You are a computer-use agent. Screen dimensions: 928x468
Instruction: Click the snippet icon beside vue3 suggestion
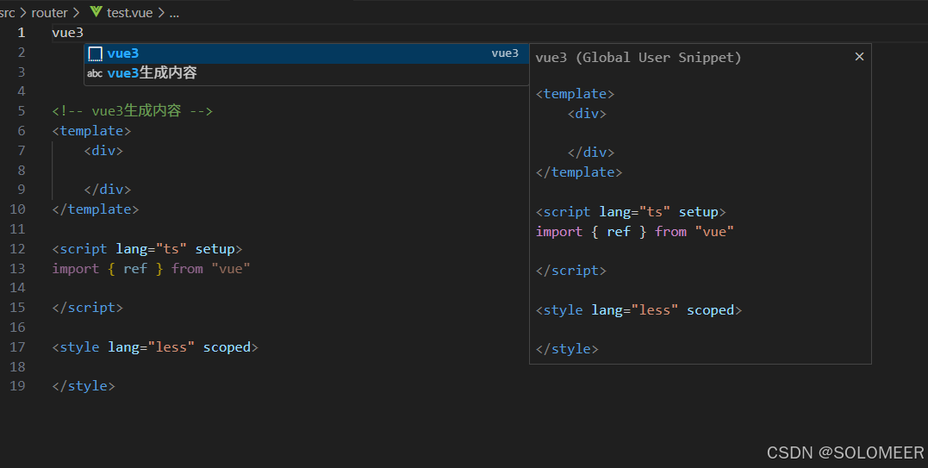tap(95, 53)
